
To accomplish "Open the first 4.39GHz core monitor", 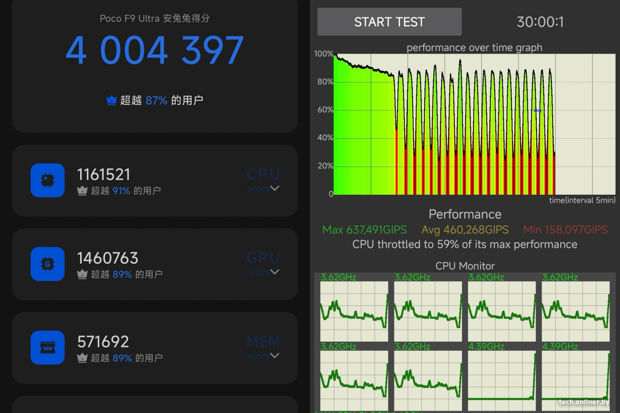I will (x=502, y=376).
